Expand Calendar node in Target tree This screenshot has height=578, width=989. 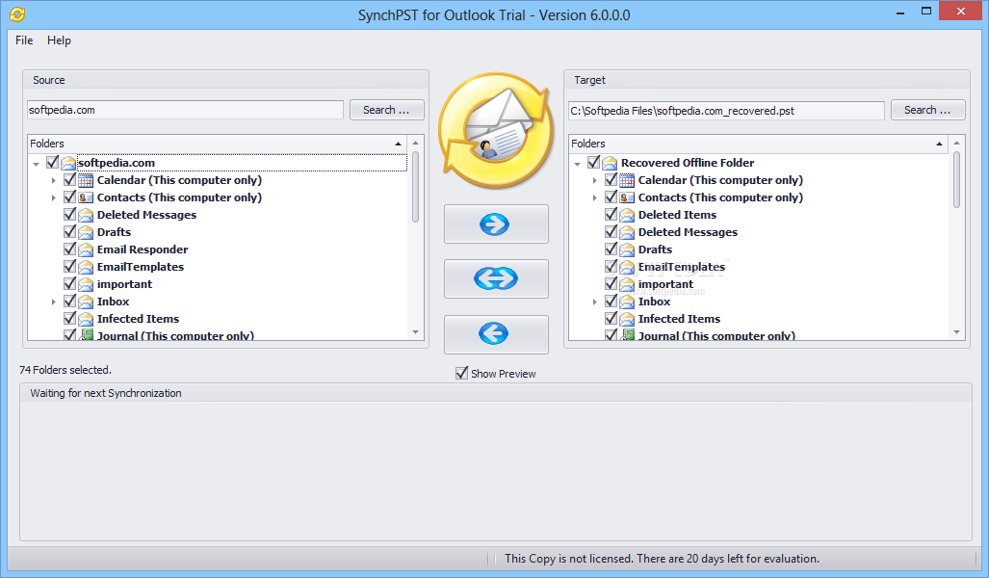click(x=595, y=180)
